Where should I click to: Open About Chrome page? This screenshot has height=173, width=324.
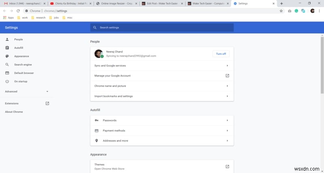[14, 112]
